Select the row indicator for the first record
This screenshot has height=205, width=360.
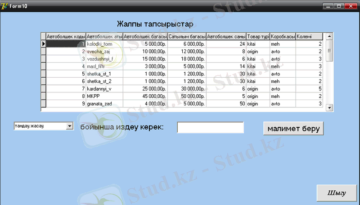pos(43,44)
